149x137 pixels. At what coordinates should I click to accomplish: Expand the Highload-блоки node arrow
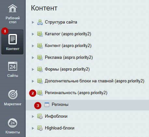click(33, 128)
